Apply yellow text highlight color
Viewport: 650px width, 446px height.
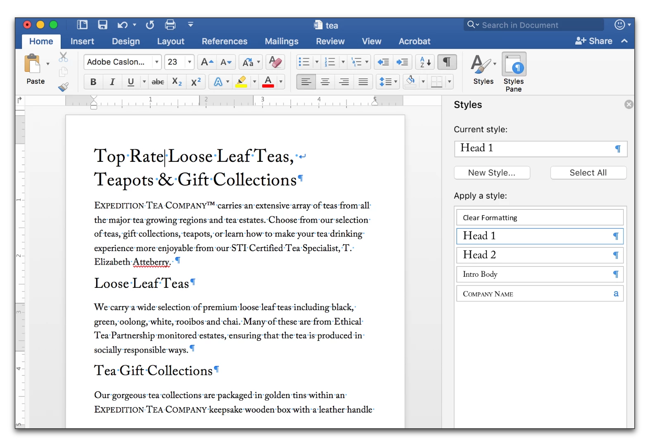pyautogui.click(x=242, y=82)
